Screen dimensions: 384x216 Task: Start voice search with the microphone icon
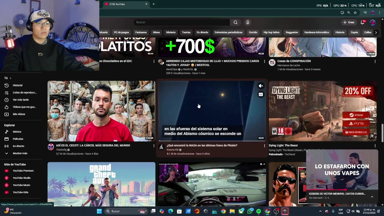coord(247,22)
